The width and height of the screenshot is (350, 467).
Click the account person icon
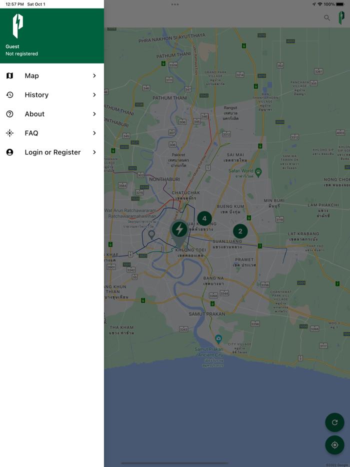coord(9,152)
